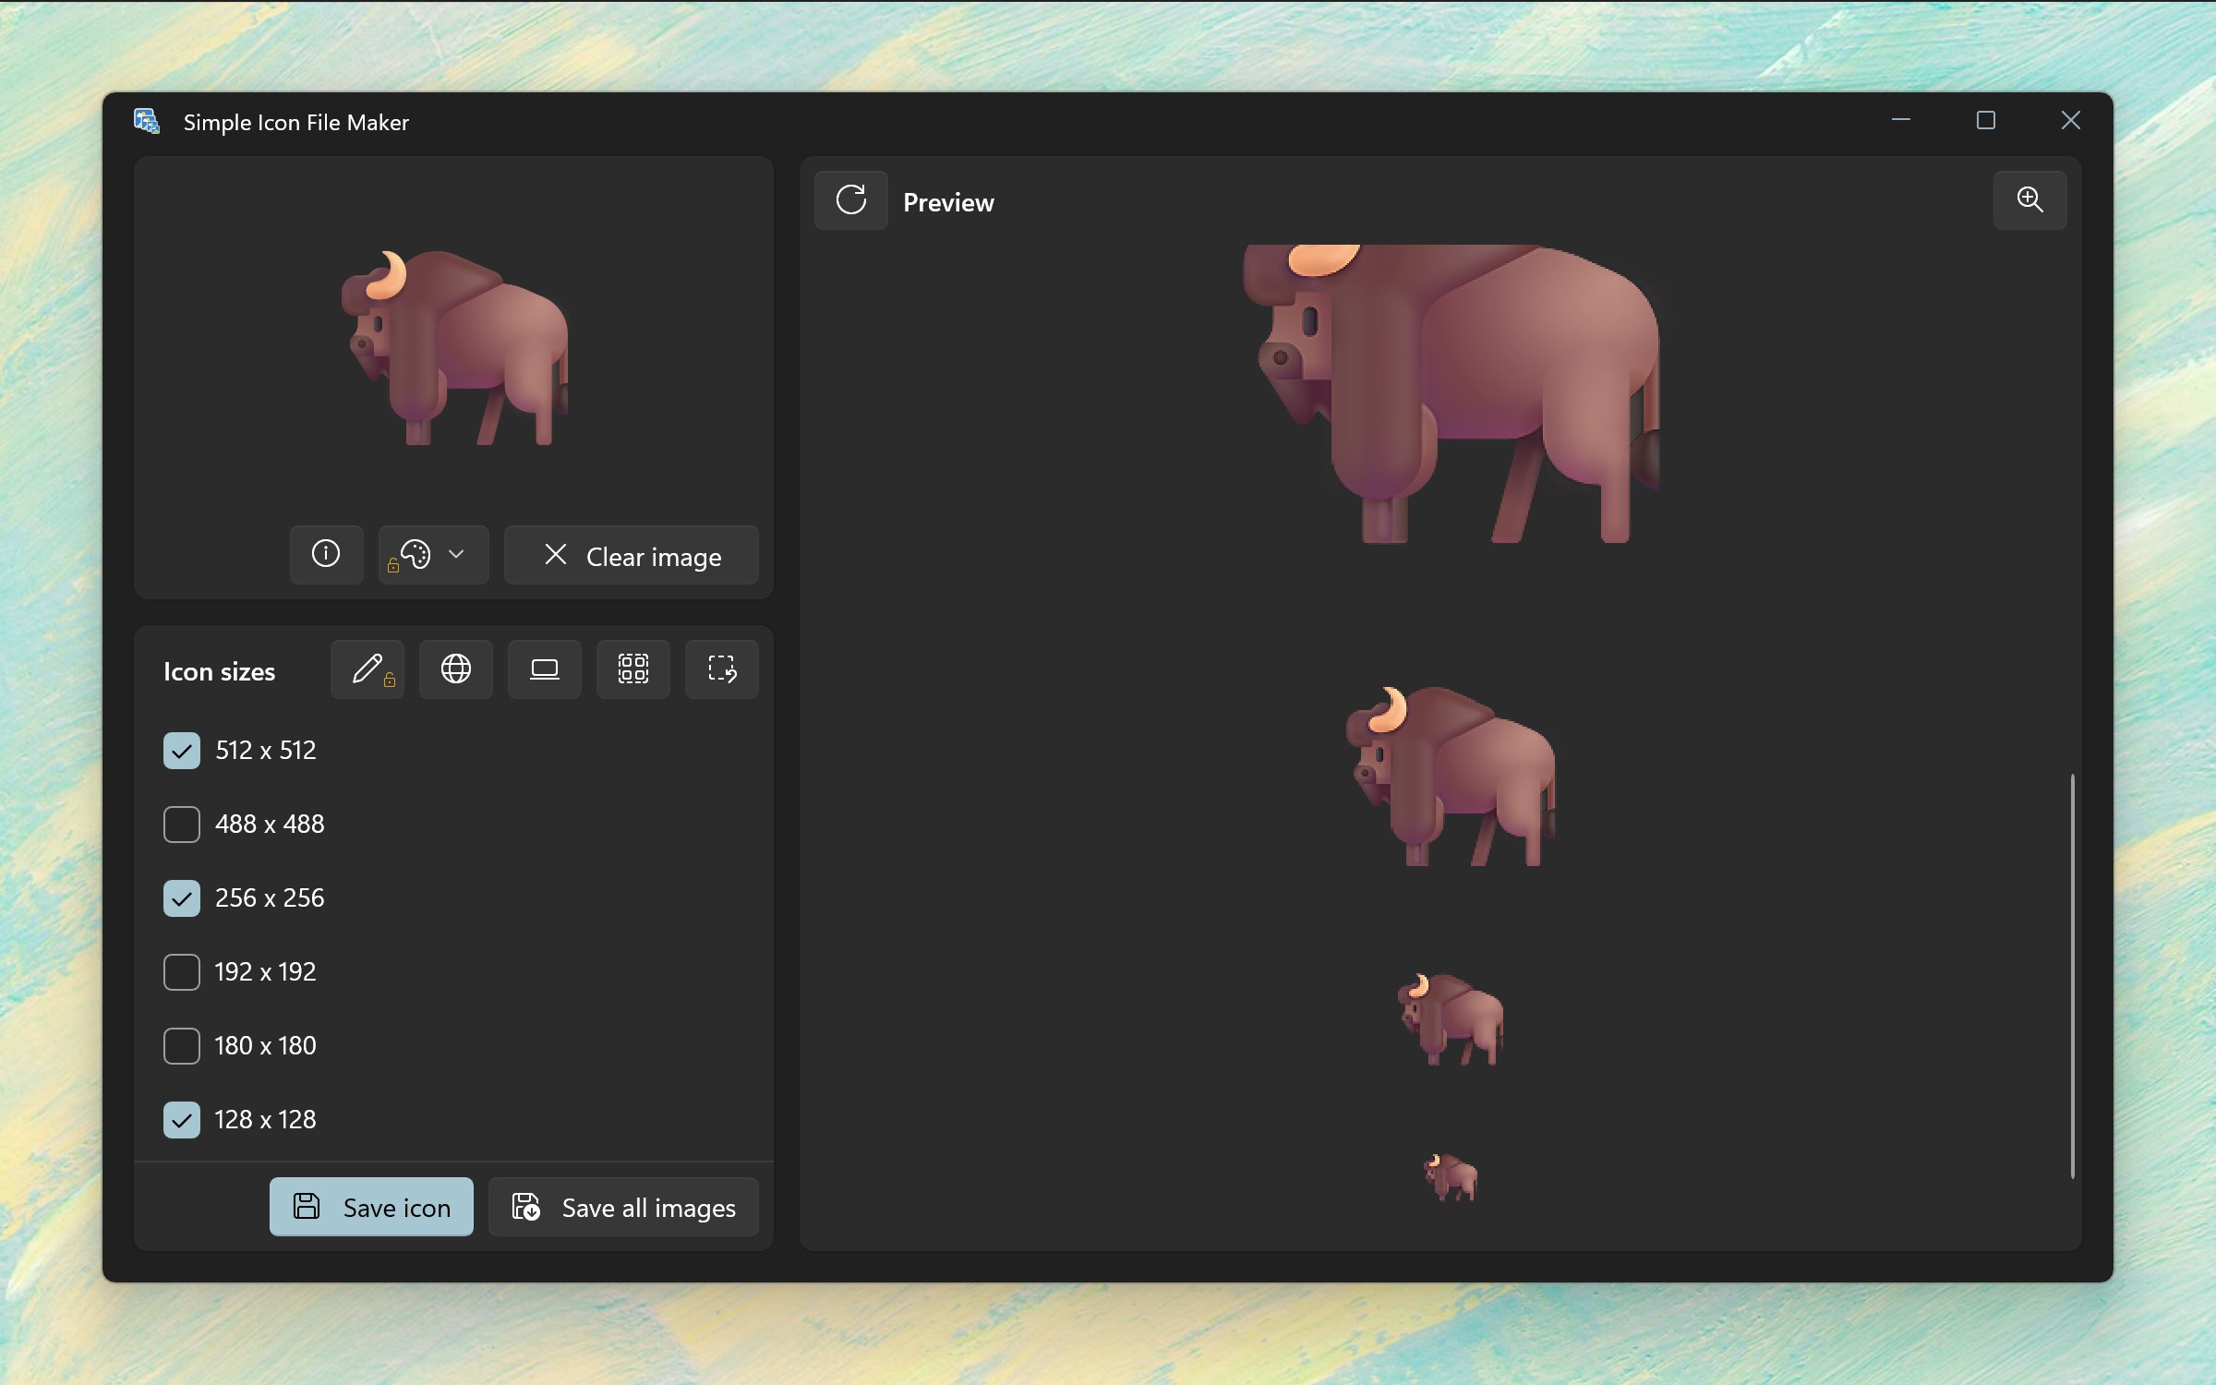
Task: Click the Simple Icon File Maker app icon
Action: (147, 121)
